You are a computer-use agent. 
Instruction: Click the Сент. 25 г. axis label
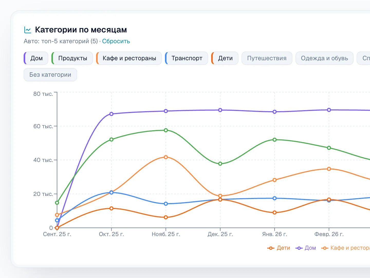tap(57, 234)
